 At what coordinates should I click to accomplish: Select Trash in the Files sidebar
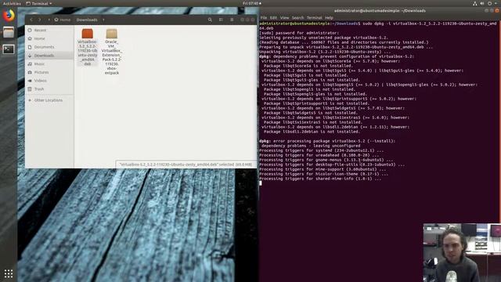(49, 89)
